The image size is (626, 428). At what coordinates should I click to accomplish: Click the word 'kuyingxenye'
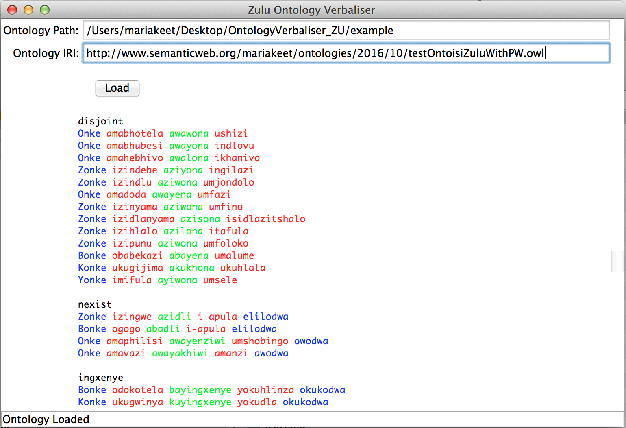coord(200,402)
